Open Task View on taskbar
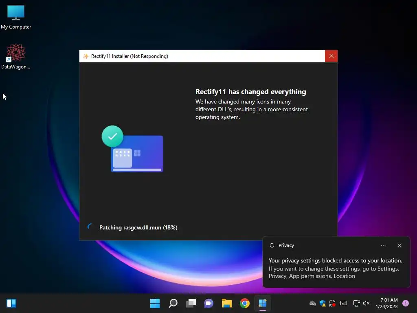The image size is (417, 313). [191, 303]
